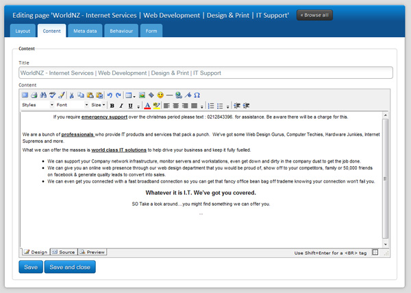The height and width of the screenshot is (293, 411).
Task: Toggle full screen editor mode icon
Action: point(25,95)
